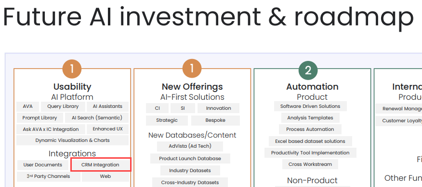Select the CRM Integration chip
The width and height of the screenshot is (422, 187).
pyautogui.click(x=101, y=165)
